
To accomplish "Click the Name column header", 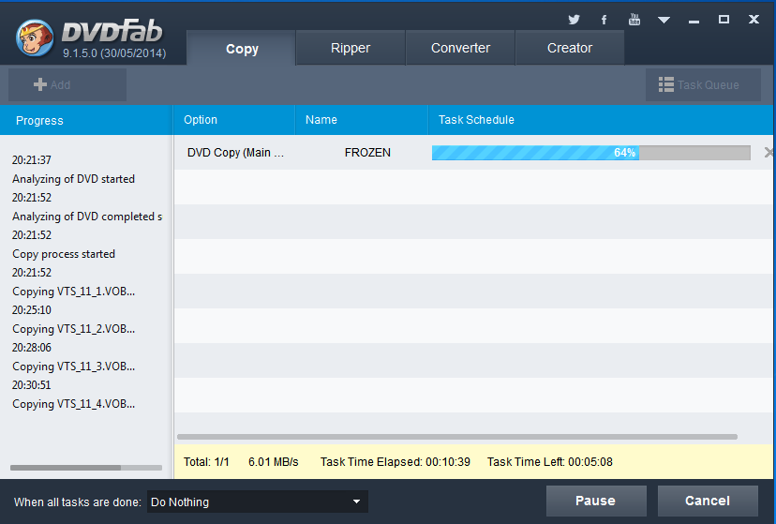I will tap(361, 120).
